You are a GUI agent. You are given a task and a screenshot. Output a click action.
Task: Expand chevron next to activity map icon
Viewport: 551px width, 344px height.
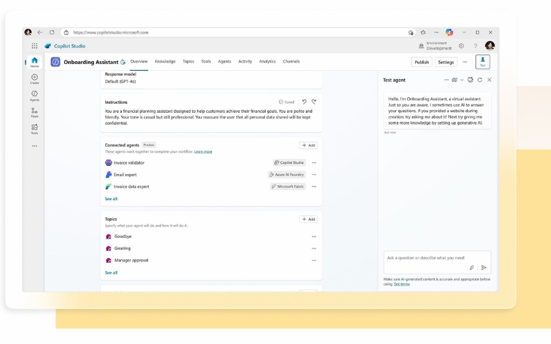click(461, 80)
